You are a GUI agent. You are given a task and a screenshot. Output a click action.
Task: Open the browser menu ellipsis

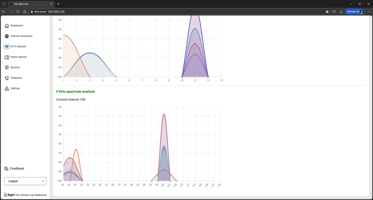369,11
